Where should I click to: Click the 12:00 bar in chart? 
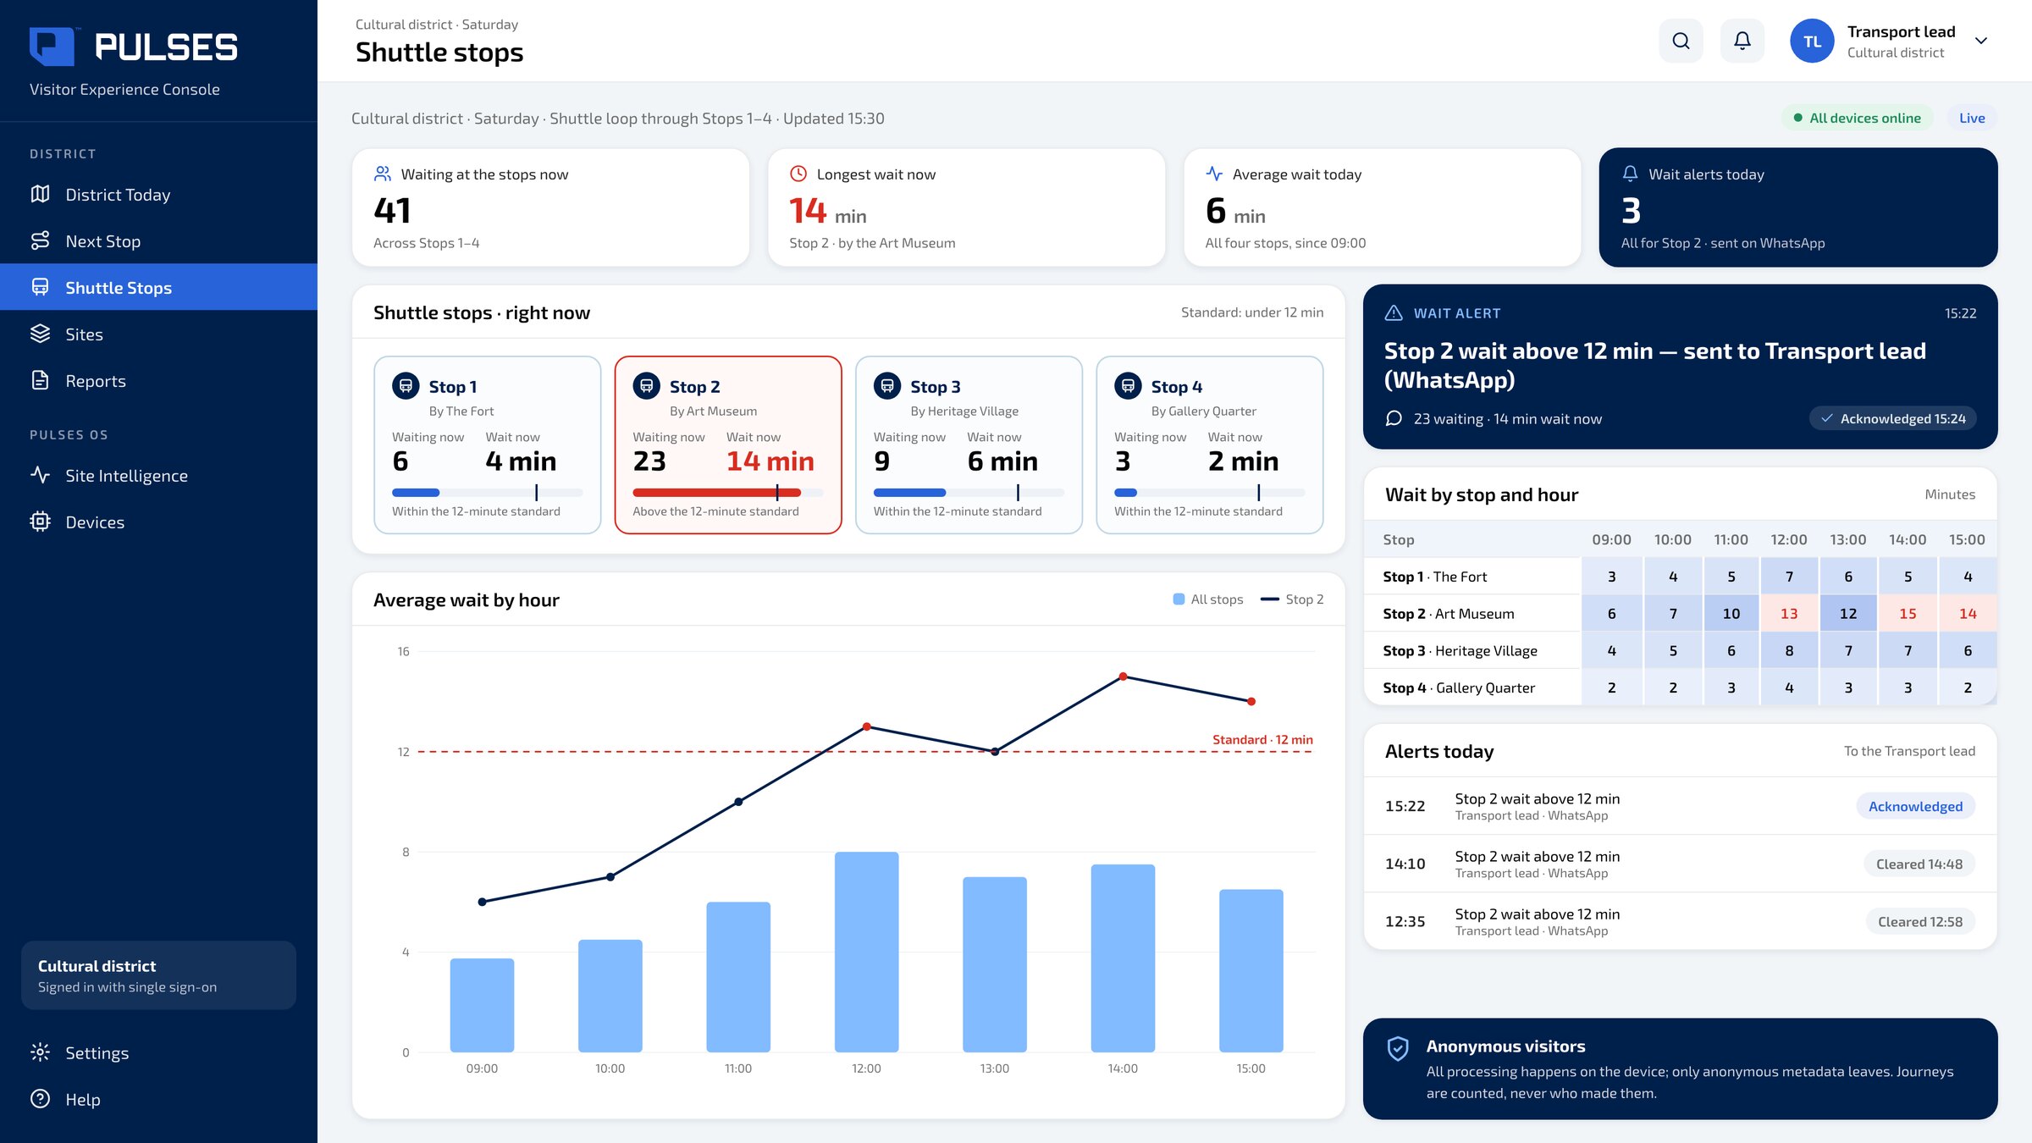coord(866,952)
